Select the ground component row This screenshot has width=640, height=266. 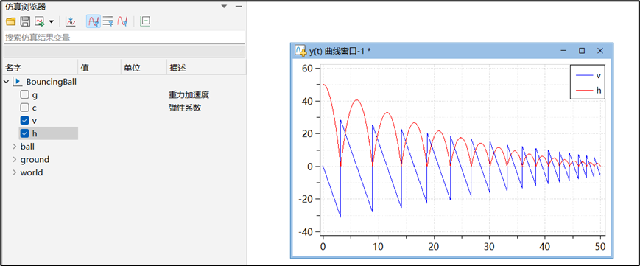coord(35,159)
